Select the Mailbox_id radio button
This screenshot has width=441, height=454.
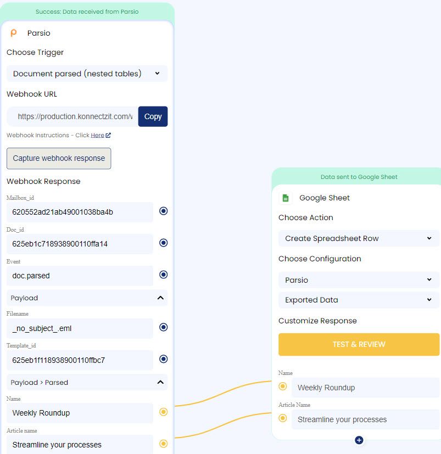pyautogui.click(x=163, y=211)
